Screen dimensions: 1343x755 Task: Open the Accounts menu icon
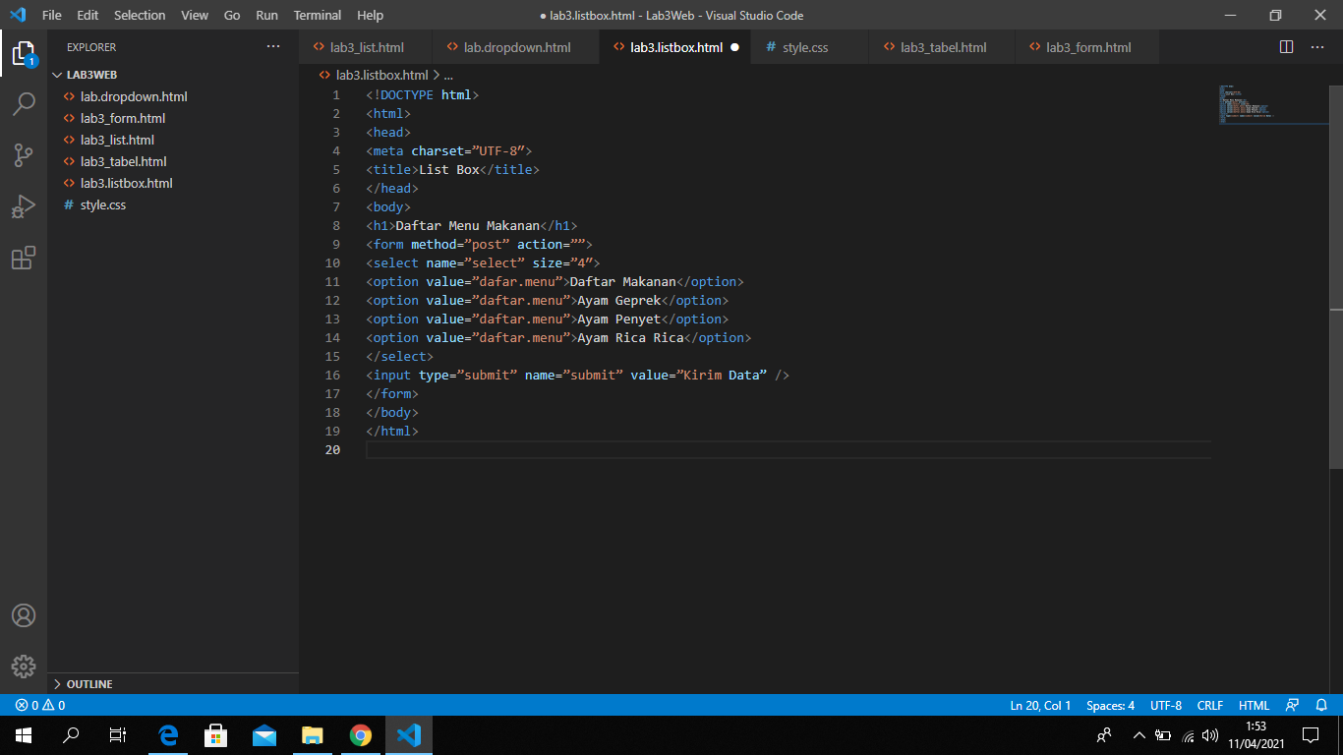click(x=24, y=615)
